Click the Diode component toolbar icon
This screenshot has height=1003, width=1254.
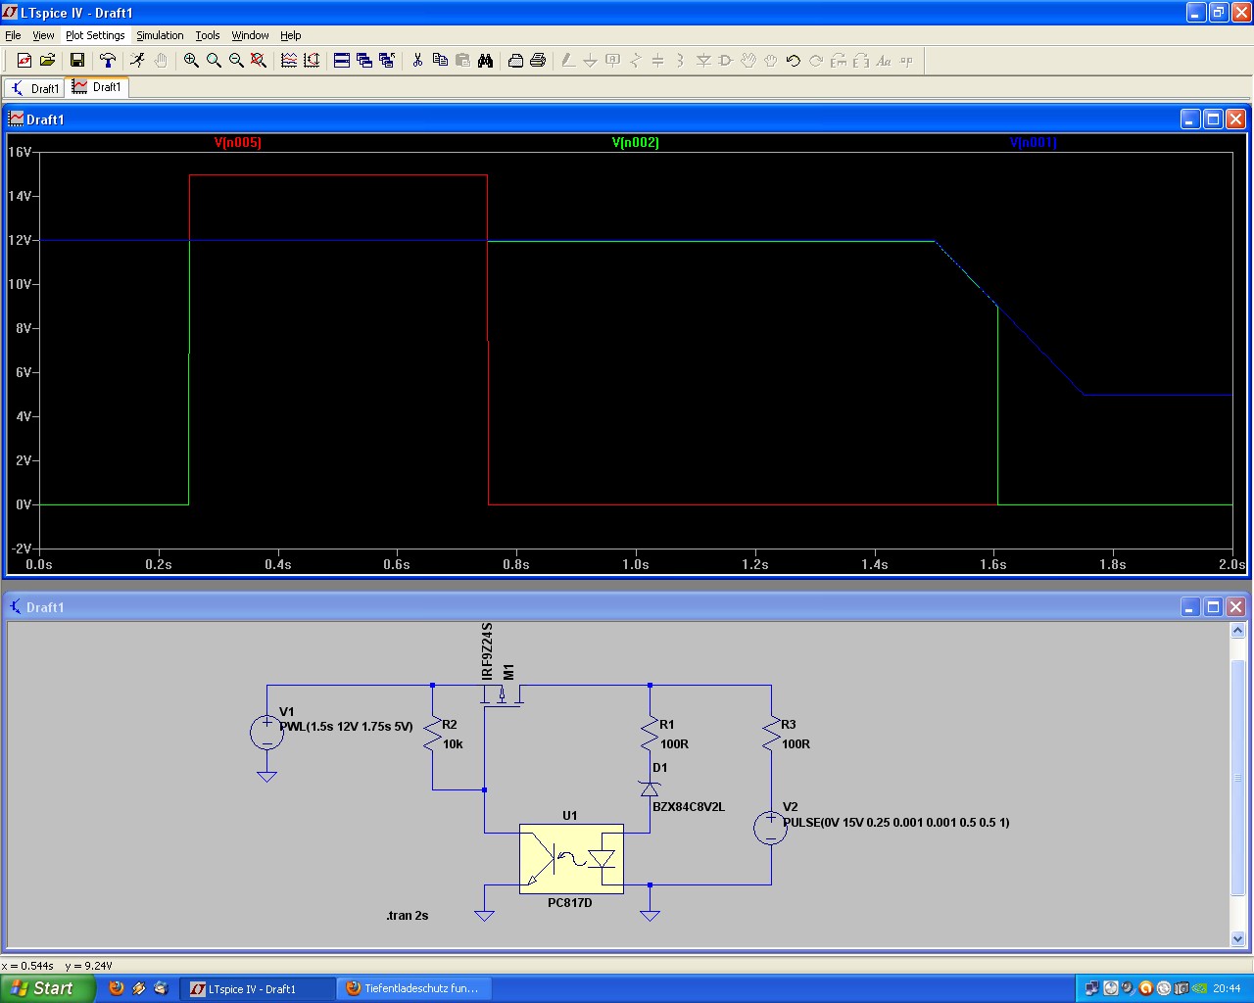tap(703, 61)
